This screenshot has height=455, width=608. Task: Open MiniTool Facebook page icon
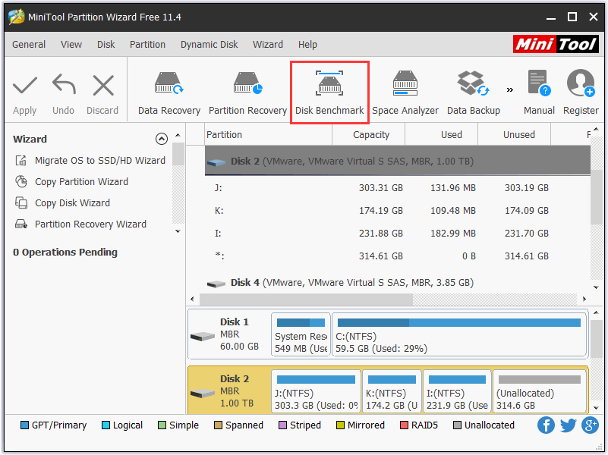[x=546, y=425]
